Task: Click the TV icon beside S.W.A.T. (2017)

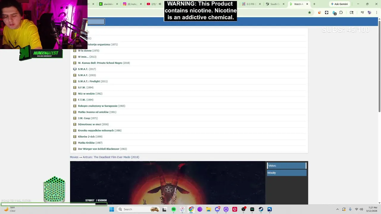Action: pyautogui.click(x=75, y=69)
